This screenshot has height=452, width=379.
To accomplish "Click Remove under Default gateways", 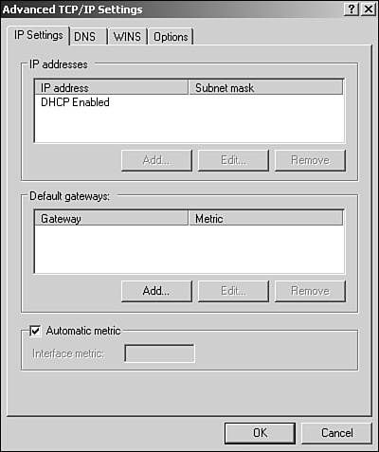I will pos(310,291).
